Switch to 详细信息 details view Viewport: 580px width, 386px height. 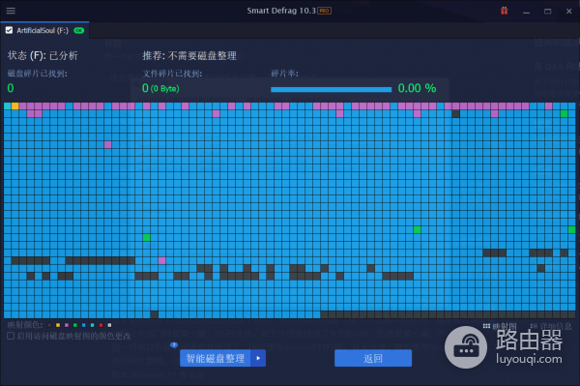[x=551, y=326]
